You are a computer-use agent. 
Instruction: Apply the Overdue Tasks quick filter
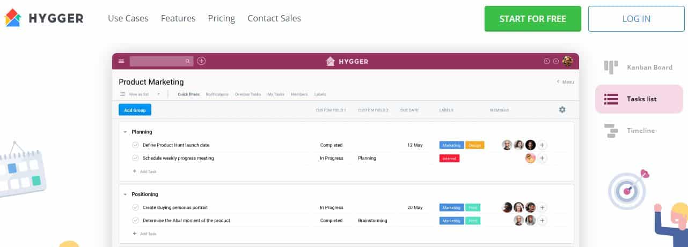pyautogui.click(x=248, y=94)
